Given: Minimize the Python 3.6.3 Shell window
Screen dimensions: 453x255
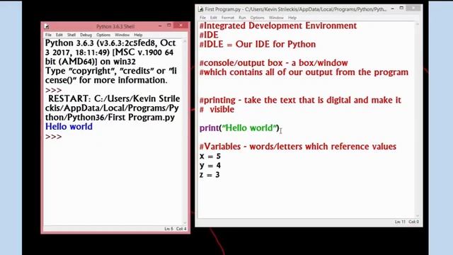Looking at the screenshot, I should (160, 25).
